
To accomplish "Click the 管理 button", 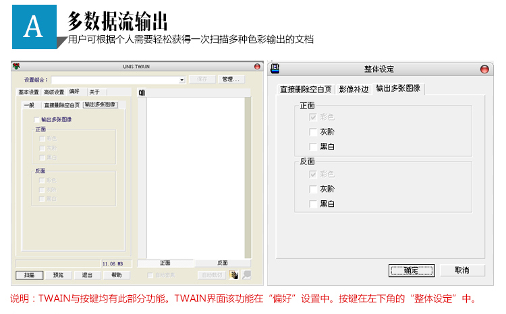I will 230,80.
